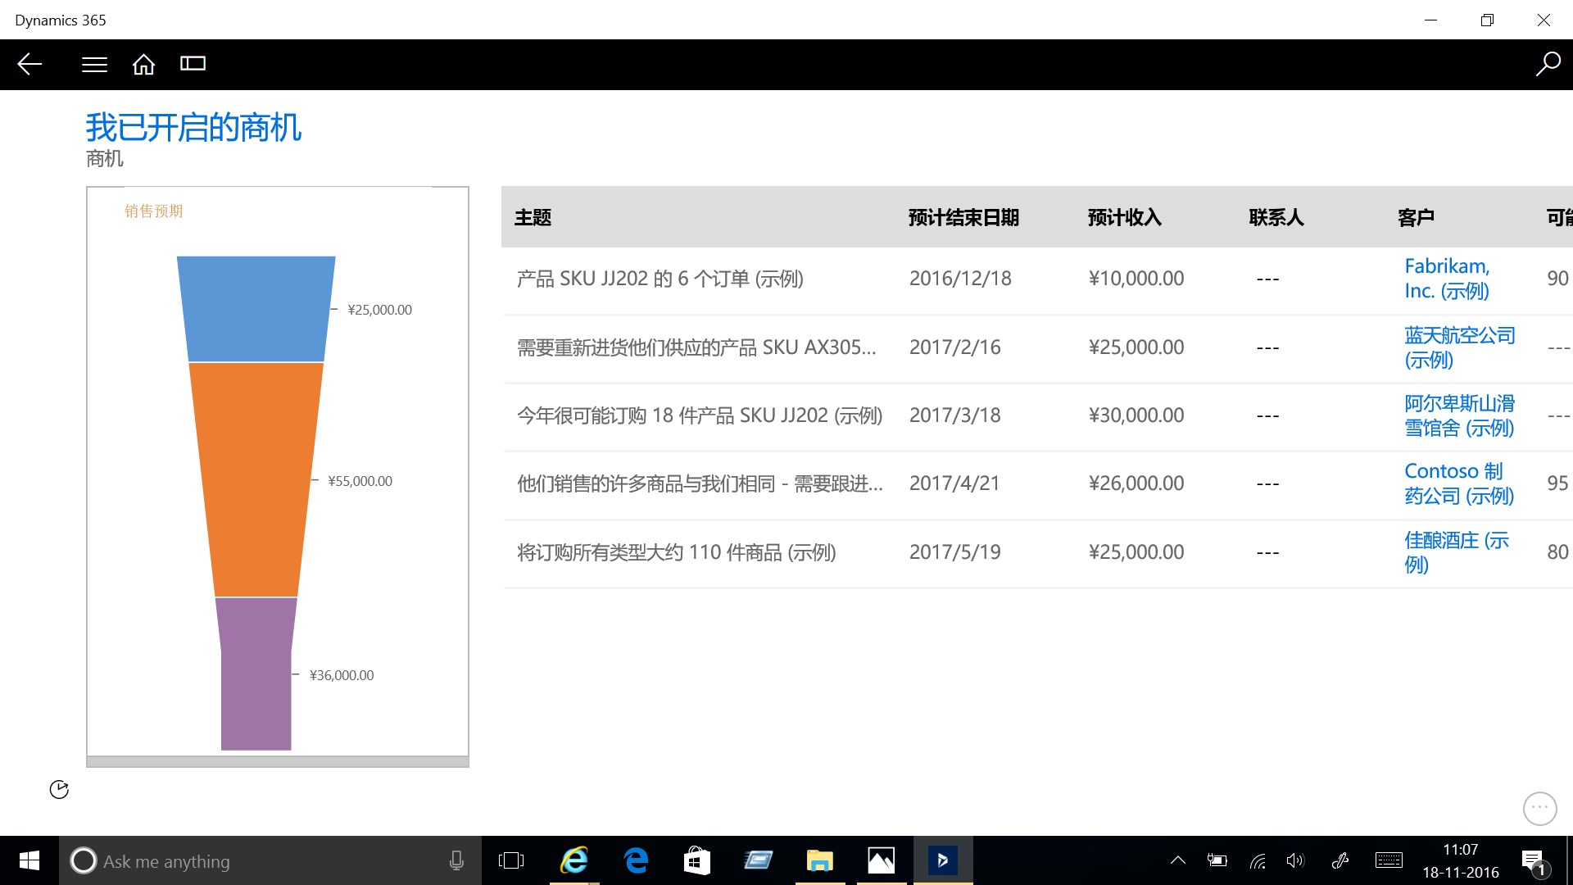Go to the home dashboard icon
Viewport: 1573px width, 885px height.
point(143,64)
